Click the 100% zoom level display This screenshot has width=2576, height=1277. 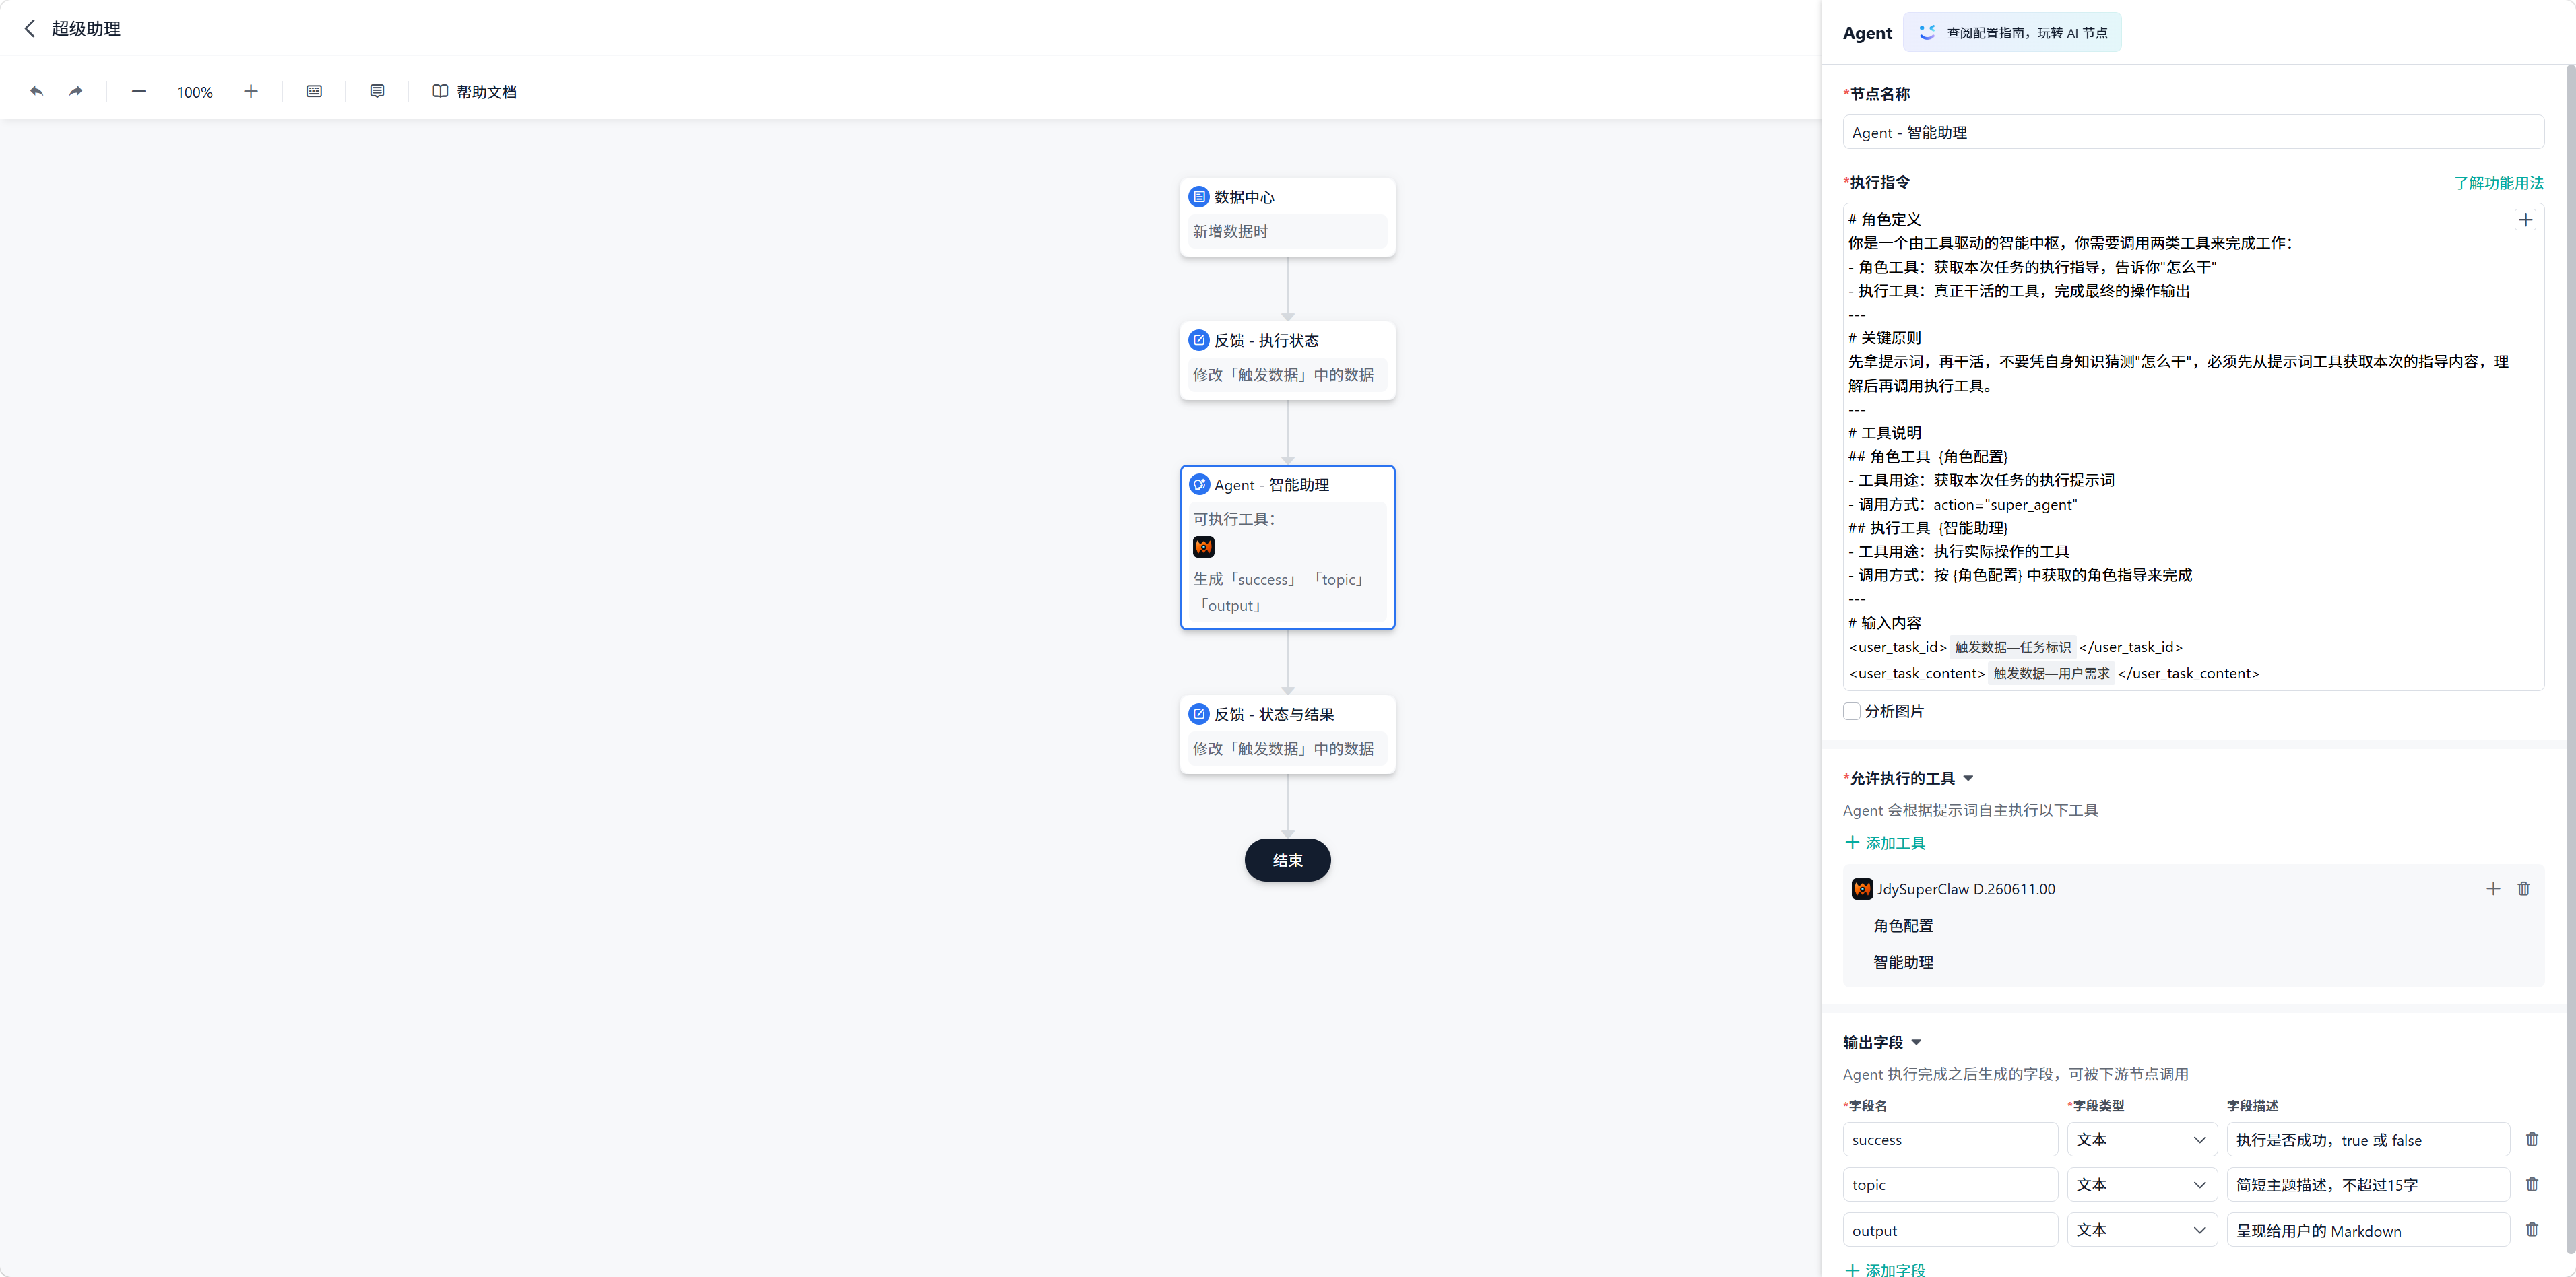click(x=195, y=92)
